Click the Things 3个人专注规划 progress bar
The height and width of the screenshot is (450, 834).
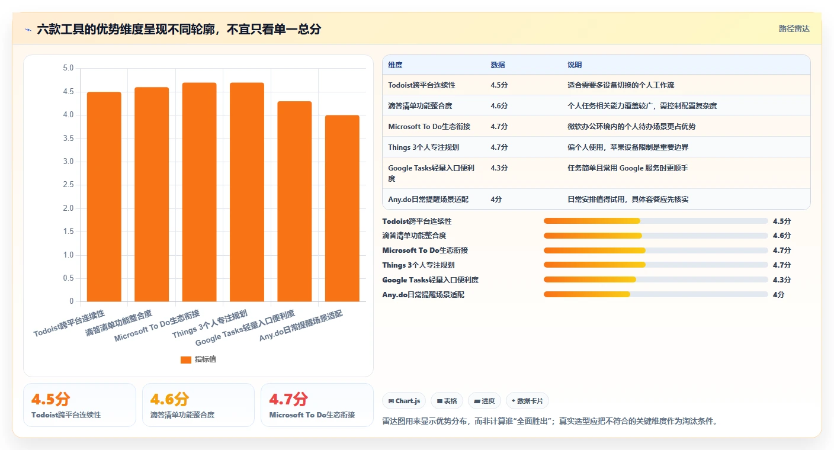click(x=656, y=265)
